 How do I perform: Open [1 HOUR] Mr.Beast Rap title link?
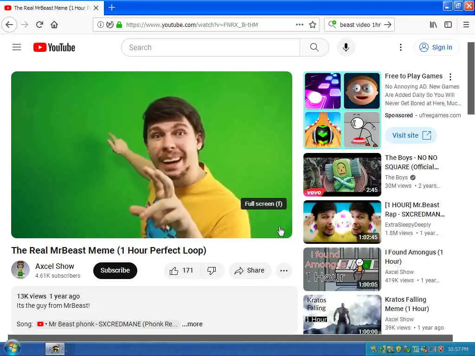415,210
